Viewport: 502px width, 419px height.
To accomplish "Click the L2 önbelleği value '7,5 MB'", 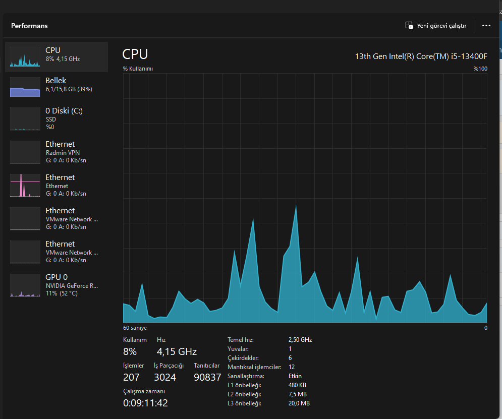I will pos(298,394).
